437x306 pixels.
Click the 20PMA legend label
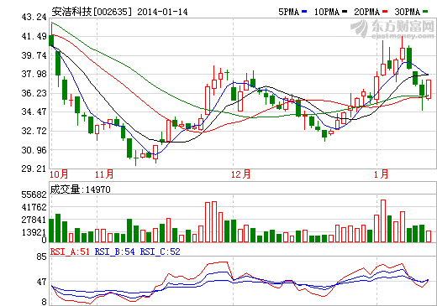click(367, 12)
